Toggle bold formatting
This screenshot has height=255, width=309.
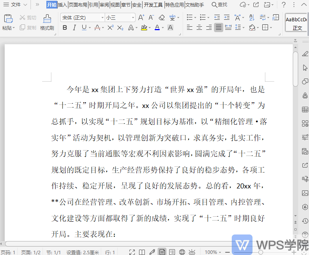tap(65, 27)
